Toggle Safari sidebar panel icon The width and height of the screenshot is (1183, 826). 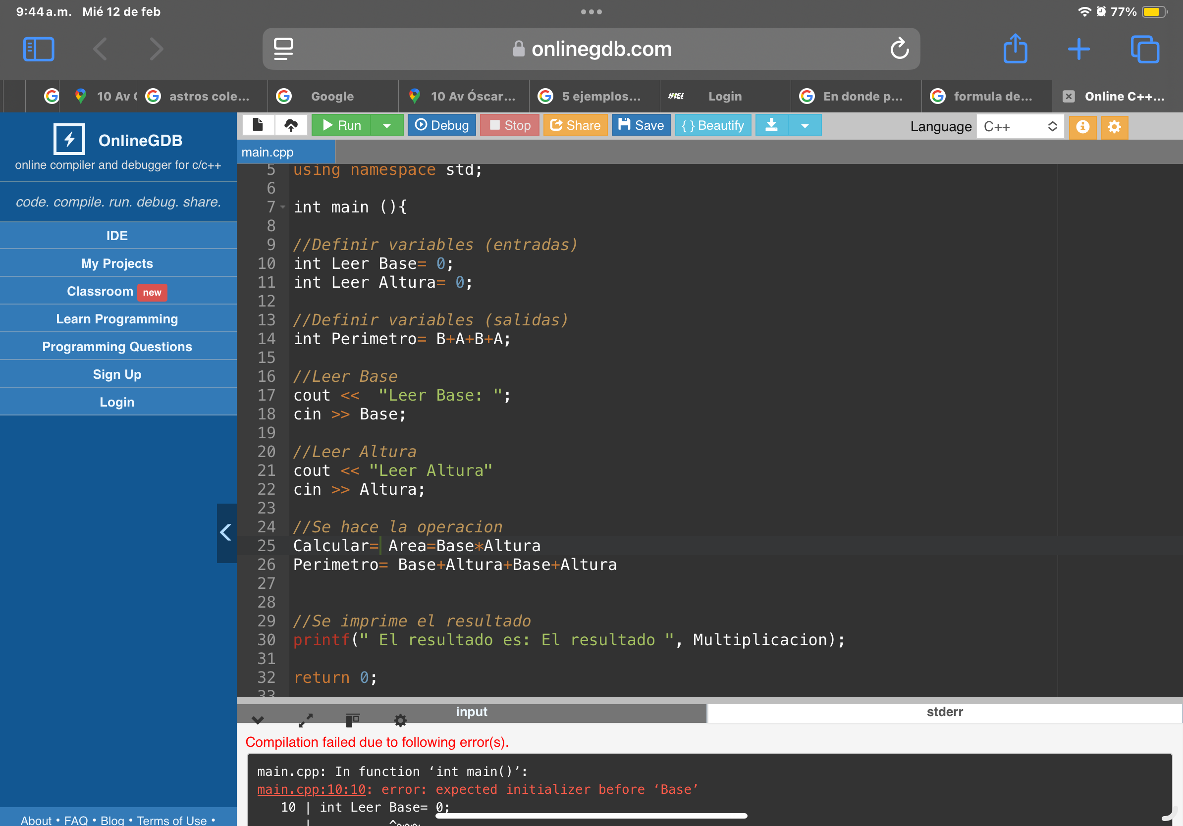[x=39, y=49]
